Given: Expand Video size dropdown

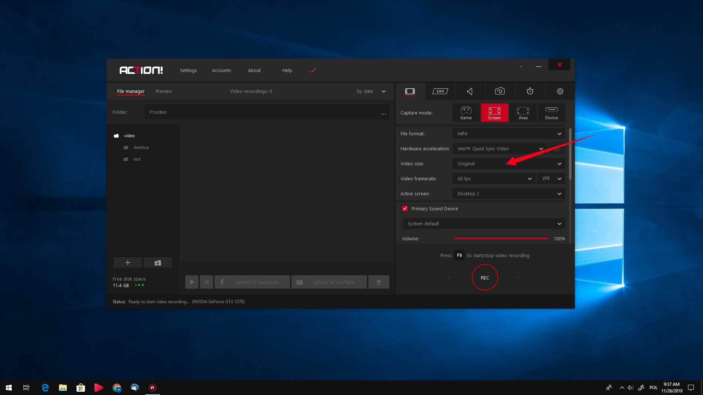Looking at the screenshot, I should point(559,163).
